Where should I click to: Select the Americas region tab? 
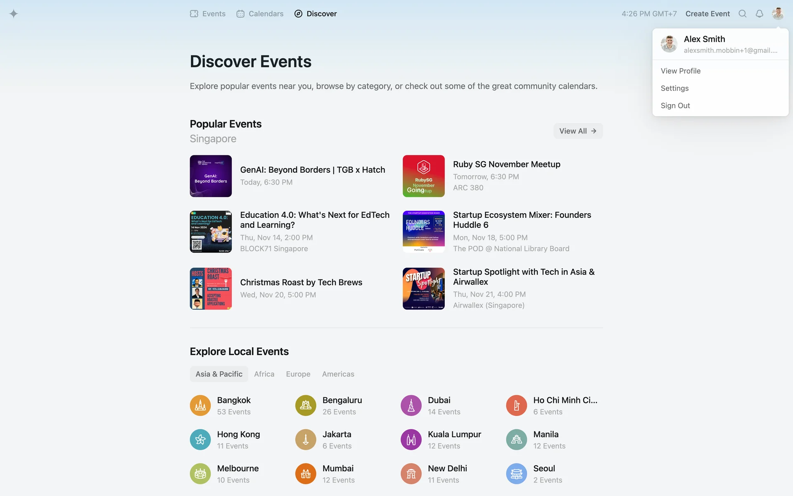click(338, 374)
